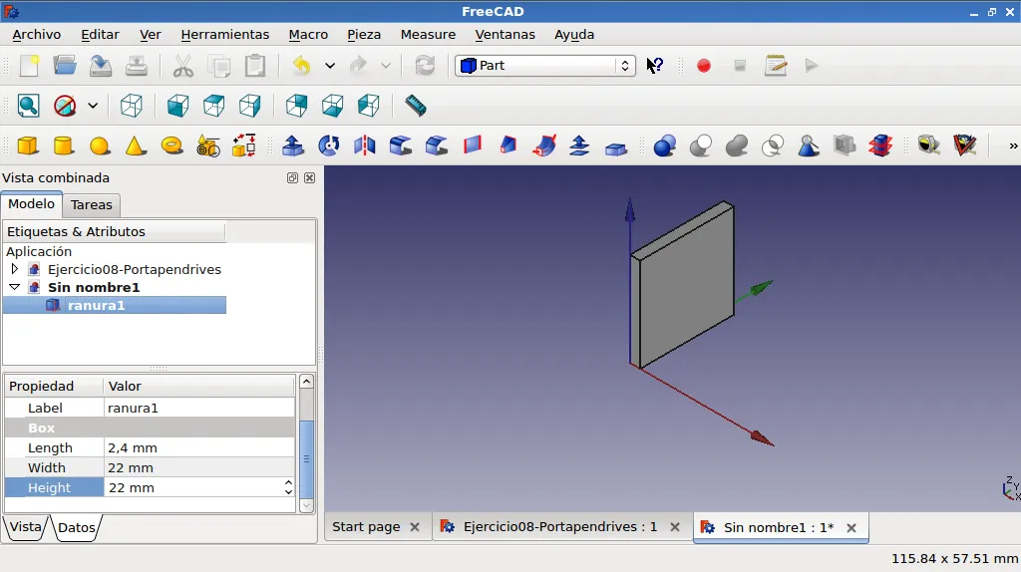This screenshot has width=1021, height=572.
Task: Float the Vista combinada panel
Action: pyautogui.click(x=292, y=178)
